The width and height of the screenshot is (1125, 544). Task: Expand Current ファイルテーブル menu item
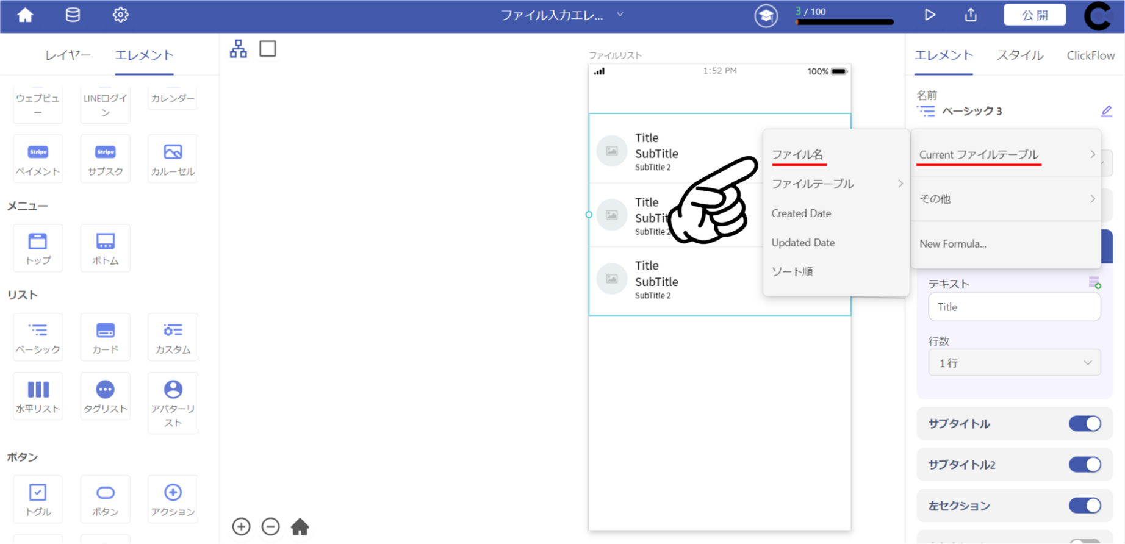(x=1006, y=154)
